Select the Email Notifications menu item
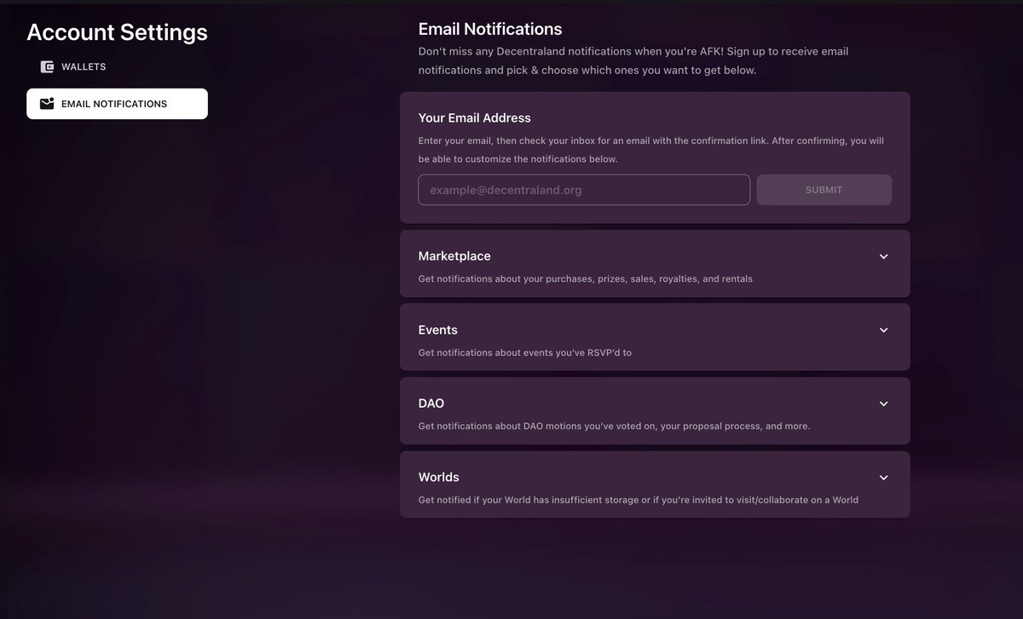This screenshot has width=1023, height=619. tap(117, 104)
